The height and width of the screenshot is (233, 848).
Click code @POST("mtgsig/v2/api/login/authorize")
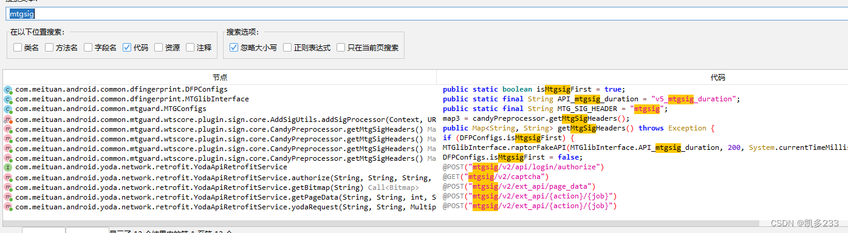pos(523,167)
